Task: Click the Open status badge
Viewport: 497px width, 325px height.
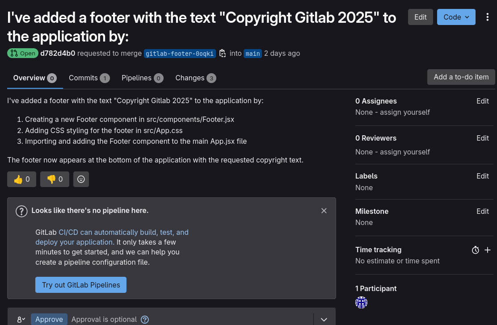Action: (x=23, y=53)
